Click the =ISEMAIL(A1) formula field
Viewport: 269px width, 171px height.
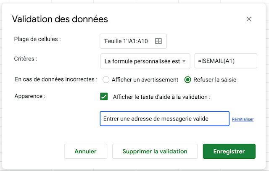click(x=227, y=61)
